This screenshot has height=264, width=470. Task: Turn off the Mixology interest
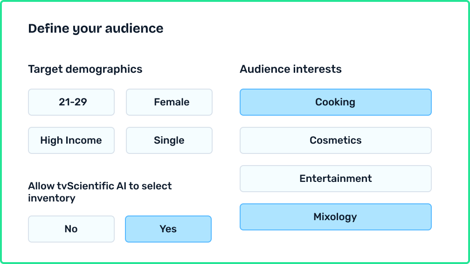click(x=336, y=217)
